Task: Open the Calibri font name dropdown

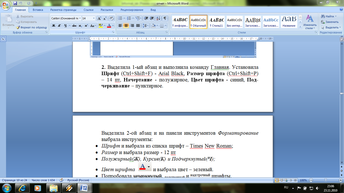Action: coord(80,18)
